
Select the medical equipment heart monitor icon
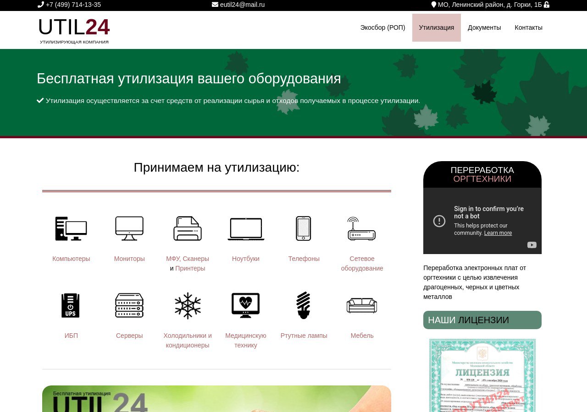point(246,305)
